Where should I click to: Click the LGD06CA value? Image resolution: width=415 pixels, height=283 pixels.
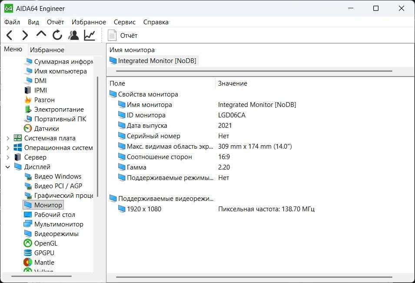click(232, 115)
